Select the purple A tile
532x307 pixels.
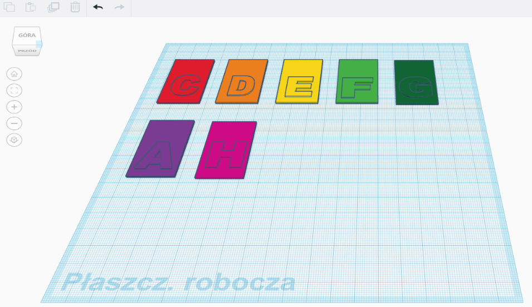pyautogui.click(x=160, y=148)
